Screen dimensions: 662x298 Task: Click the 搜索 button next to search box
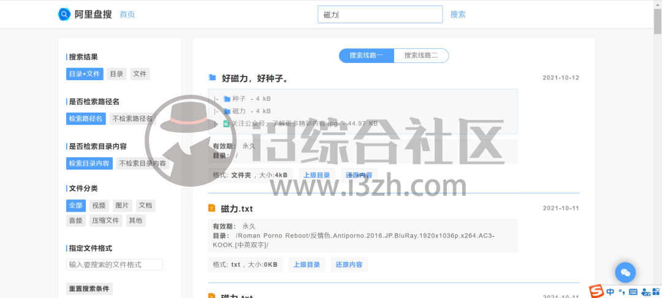458,14
